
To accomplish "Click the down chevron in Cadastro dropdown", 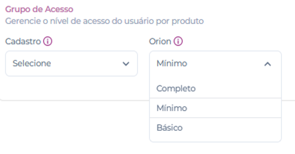I will (x=126, y=64).
